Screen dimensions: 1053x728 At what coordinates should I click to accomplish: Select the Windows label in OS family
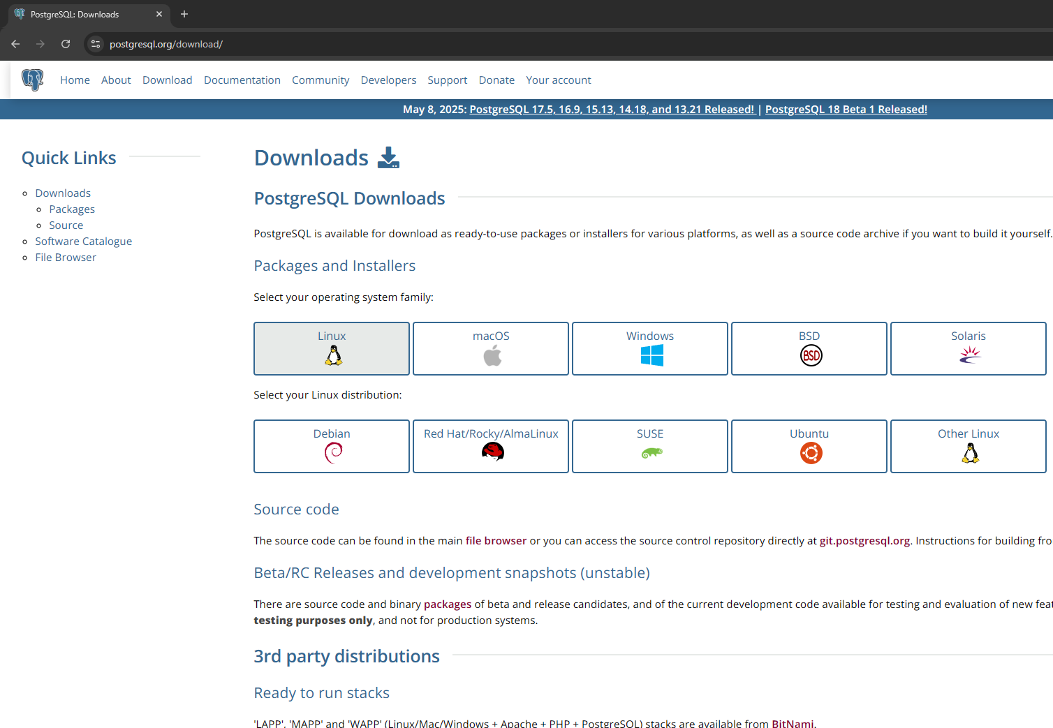[650, 336]
